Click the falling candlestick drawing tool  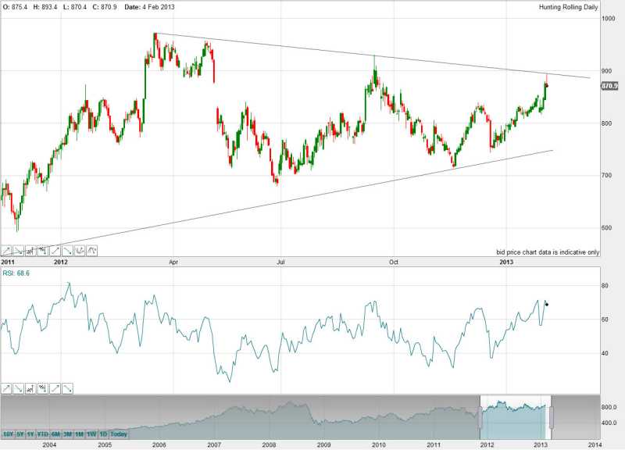pos(43,251)
